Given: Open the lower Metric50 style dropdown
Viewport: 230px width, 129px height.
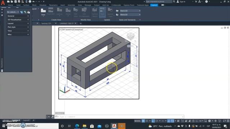Looking at the screenshot, I should 130,15.
